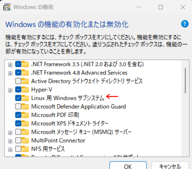
Task: Enable the MultiPoint Connector checkbox
Action: pyautogui.click(x=18, y=140)
